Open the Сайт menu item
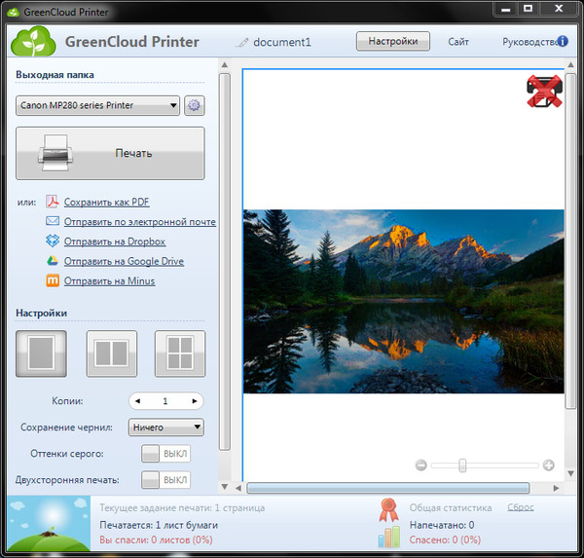584x558 pixels. tap(458, 42)
